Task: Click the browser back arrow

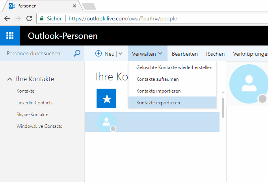Action: click(x=7, y=18)
